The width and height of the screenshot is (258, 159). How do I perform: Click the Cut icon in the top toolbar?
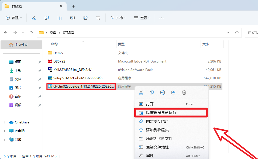(34, 18)
